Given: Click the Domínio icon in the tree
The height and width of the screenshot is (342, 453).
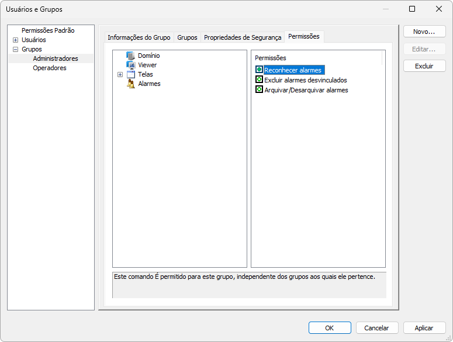Looking at the screenshot, I should click(130, 56).
